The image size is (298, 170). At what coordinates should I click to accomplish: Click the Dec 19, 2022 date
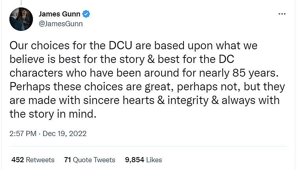(64, 133)
